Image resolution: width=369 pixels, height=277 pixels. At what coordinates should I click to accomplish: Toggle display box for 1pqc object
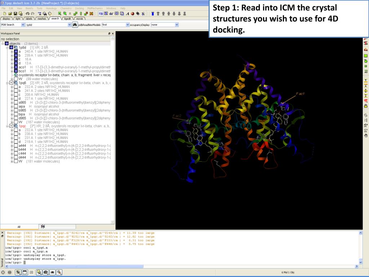tap(11, 126)
